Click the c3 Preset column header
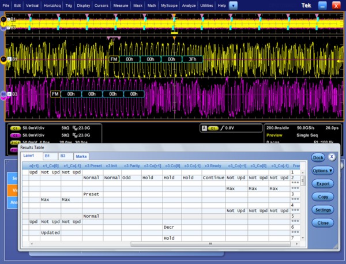Viewport: 346px width, 264px height. click(92, 166)
